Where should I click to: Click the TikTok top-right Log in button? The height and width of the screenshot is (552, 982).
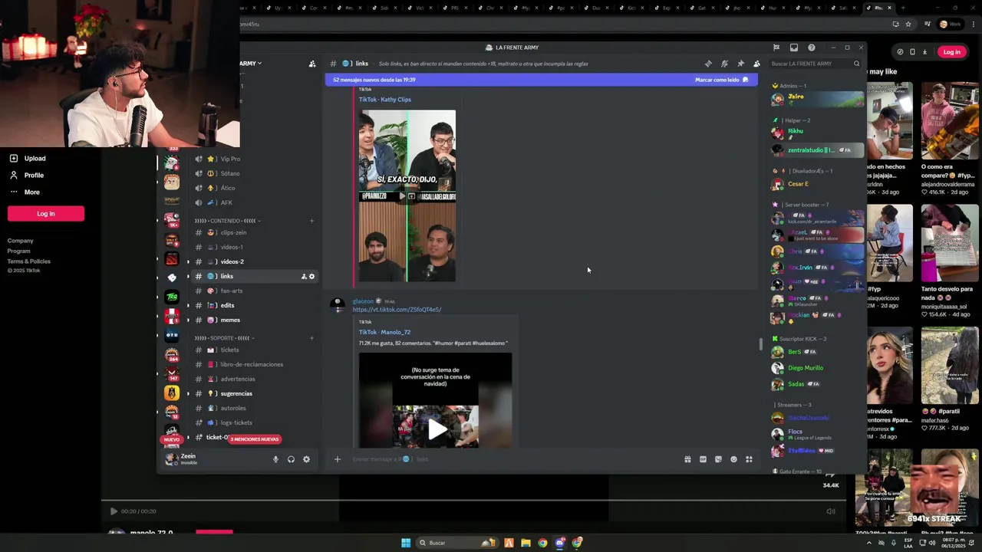pyautogui.click(x=952, y=52)
